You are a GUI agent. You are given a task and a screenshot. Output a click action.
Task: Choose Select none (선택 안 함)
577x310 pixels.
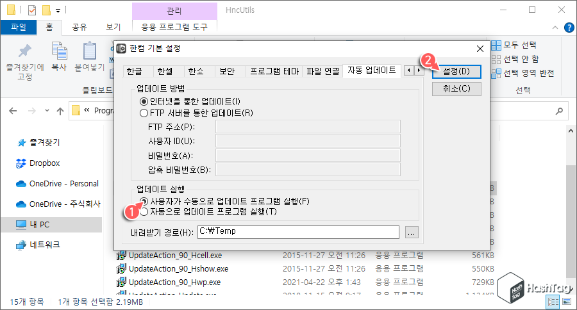click(x=515, y=59)
